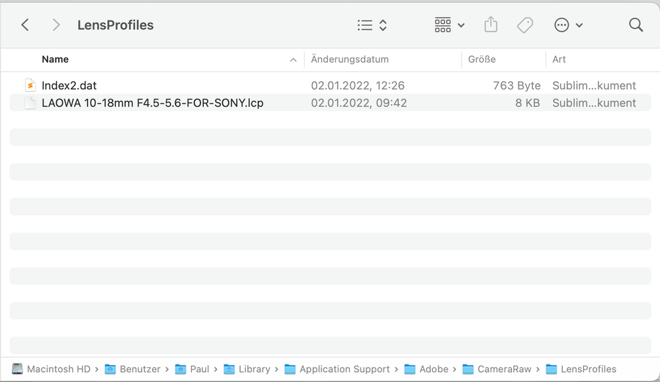This screenshot has height=382, width=660.
Task: Sort by Name column header
Action: tap(55, 59)
